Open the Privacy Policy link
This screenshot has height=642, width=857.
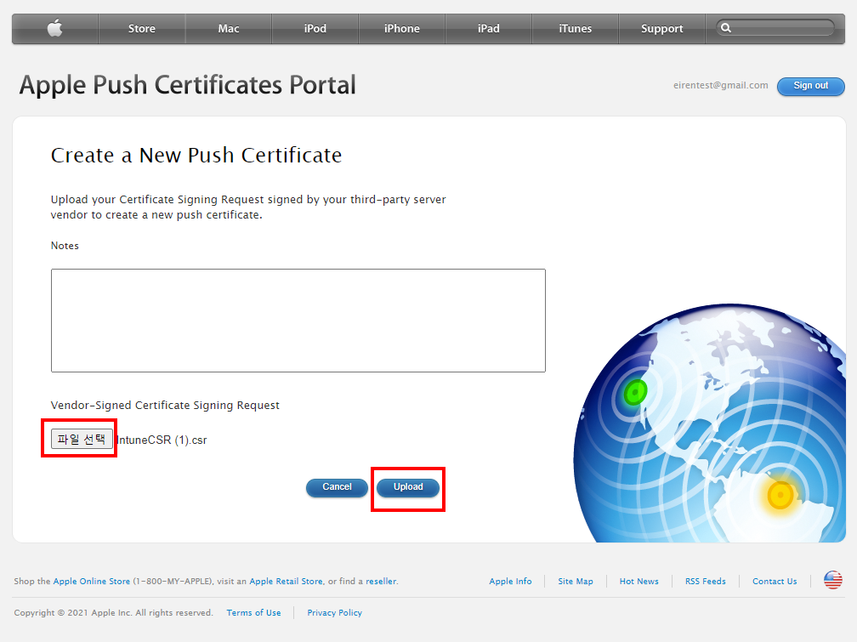[334, 612]
